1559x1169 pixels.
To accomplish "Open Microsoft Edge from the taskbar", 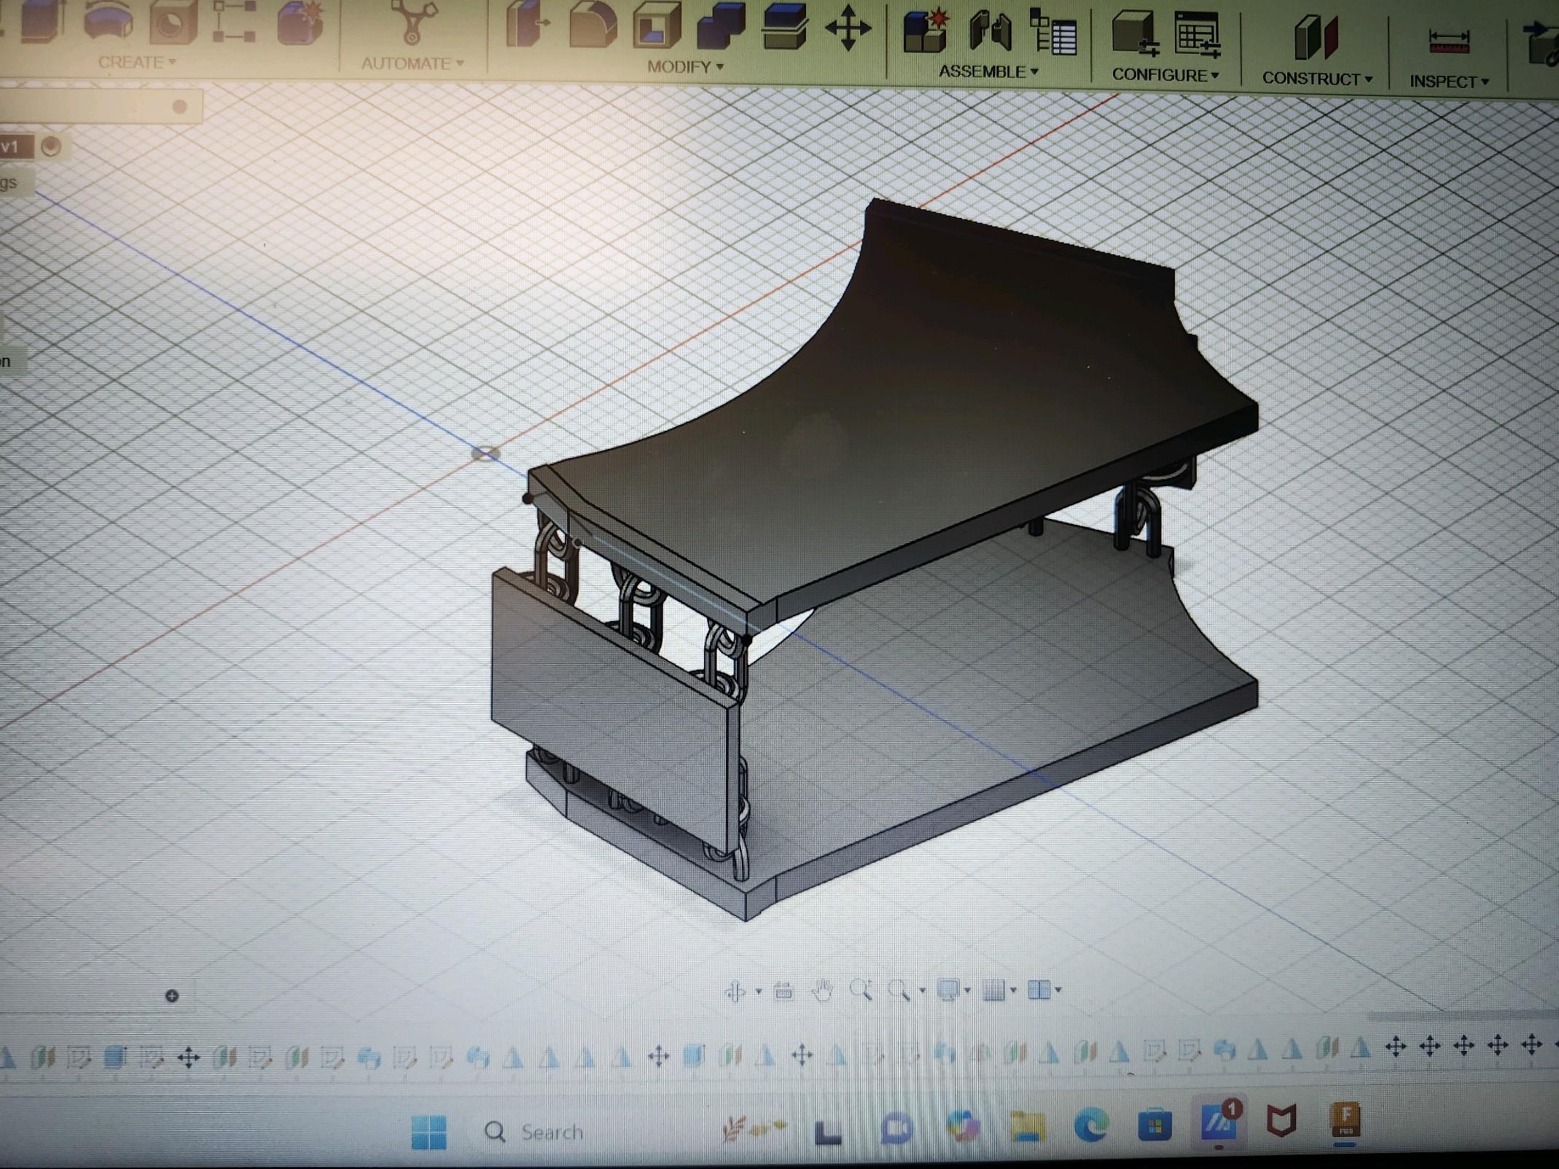I will point(1091,1127).
